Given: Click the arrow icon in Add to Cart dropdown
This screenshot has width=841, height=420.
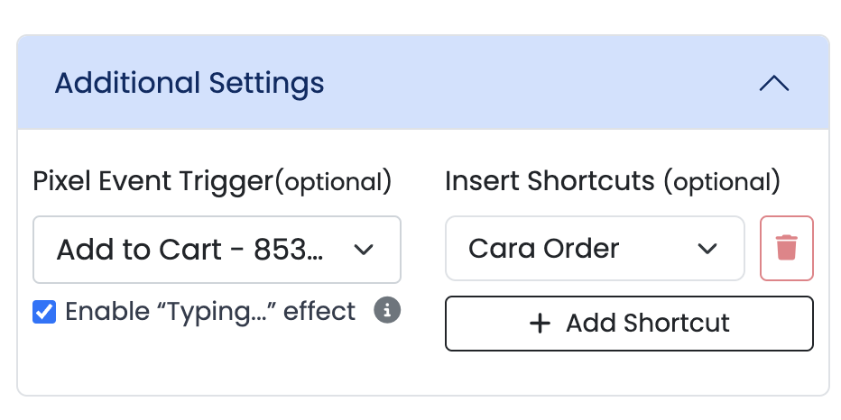Looking at the screenshot, I should tap(364, 250).
